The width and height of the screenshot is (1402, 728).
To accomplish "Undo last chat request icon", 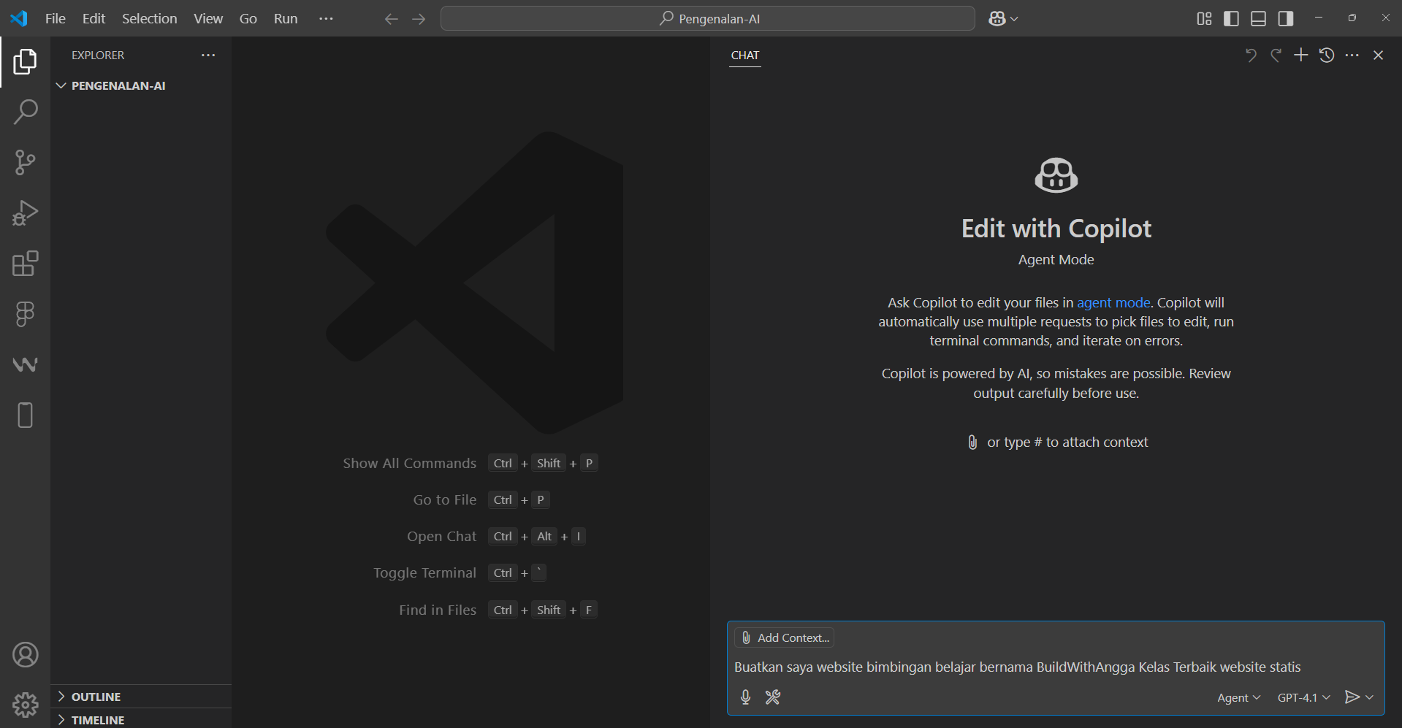I will 1251,55.
